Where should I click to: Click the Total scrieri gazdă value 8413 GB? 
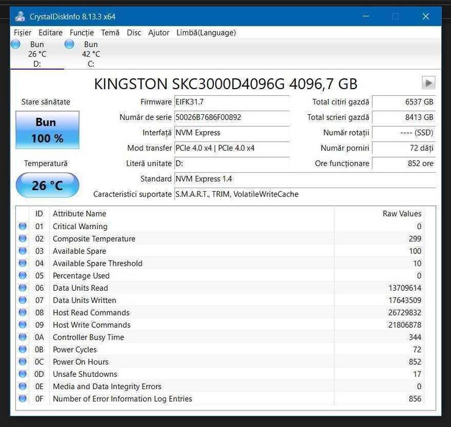404,117
